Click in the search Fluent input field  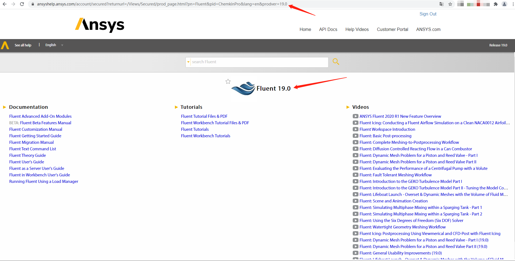[x=259, y=62]
